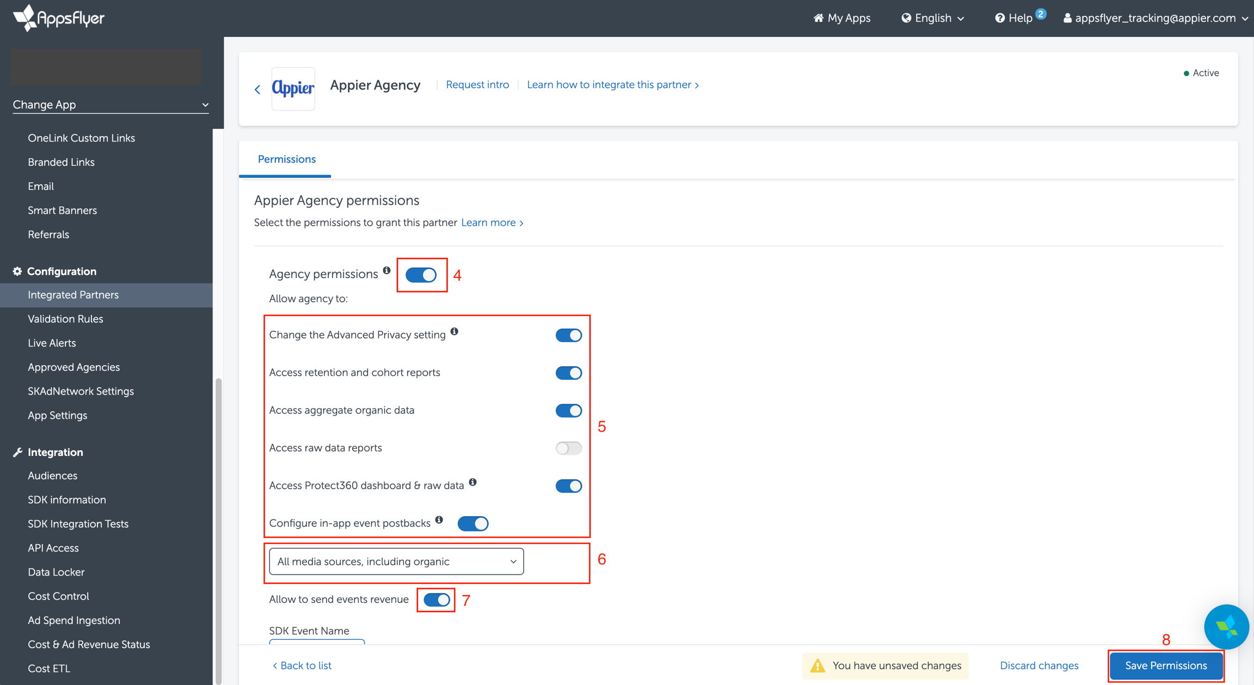1254x685 pixels.
Task: Click the back arrow next to Appier logo
Action: click(x=257, y=89)
